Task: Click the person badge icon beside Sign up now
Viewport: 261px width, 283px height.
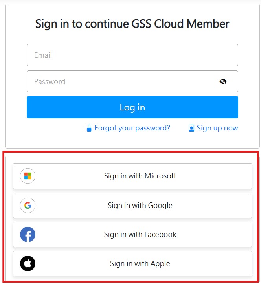Action: click(191, 128)
